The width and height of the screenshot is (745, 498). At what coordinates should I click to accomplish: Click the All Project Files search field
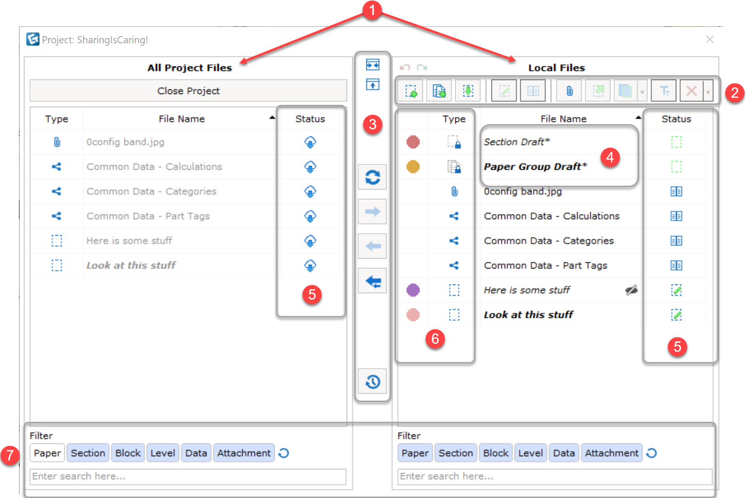(188, 476)
